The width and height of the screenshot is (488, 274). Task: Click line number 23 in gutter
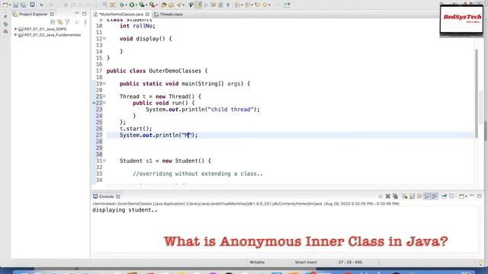click(x=99, y=110)
